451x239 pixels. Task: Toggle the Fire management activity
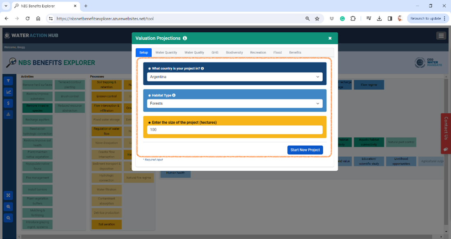tap(37, 178)
